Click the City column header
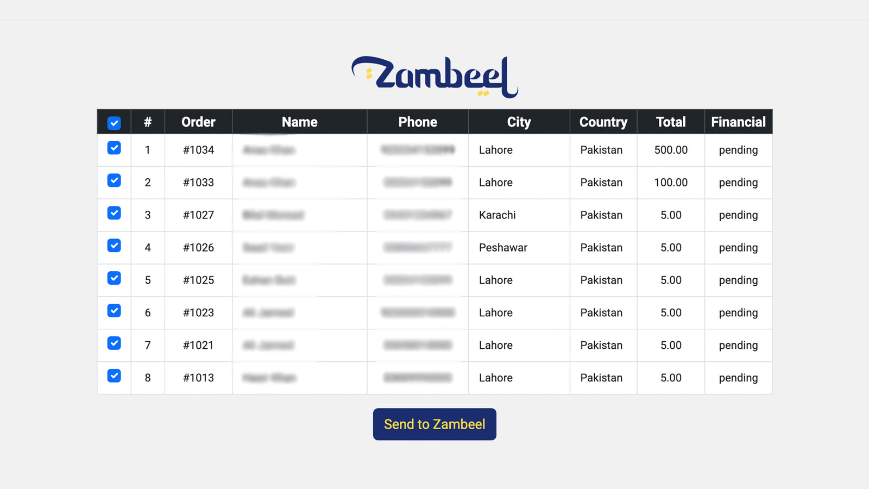 [518, 122]
